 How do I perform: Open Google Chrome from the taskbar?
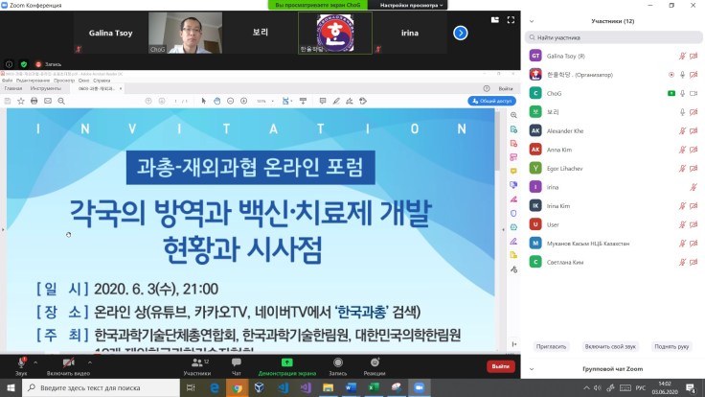237,387
